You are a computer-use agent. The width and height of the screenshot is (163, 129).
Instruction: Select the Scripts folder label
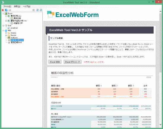(13, 35)
